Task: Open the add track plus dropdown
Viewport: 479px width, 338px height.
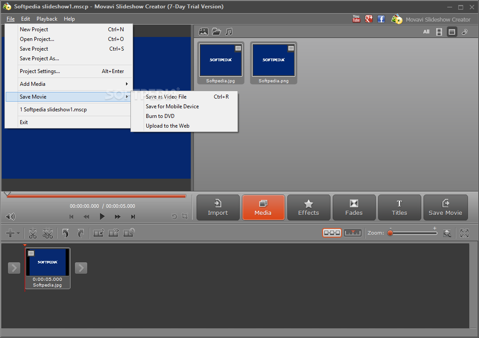Action: [x=12, y=233]
